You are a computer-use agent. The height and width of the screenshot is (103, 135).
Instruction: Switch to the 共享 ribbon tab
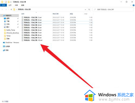point(16,5)
